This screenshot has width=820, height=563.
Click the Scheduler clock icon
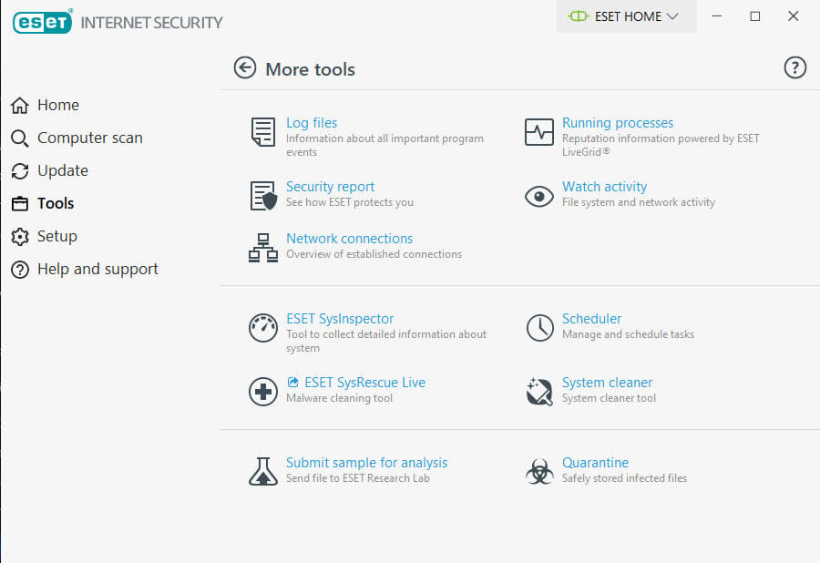coord(539,328)
